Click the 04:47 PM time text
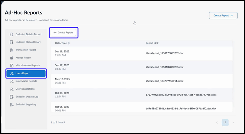245x134 pixels. (x=60, y=69)
